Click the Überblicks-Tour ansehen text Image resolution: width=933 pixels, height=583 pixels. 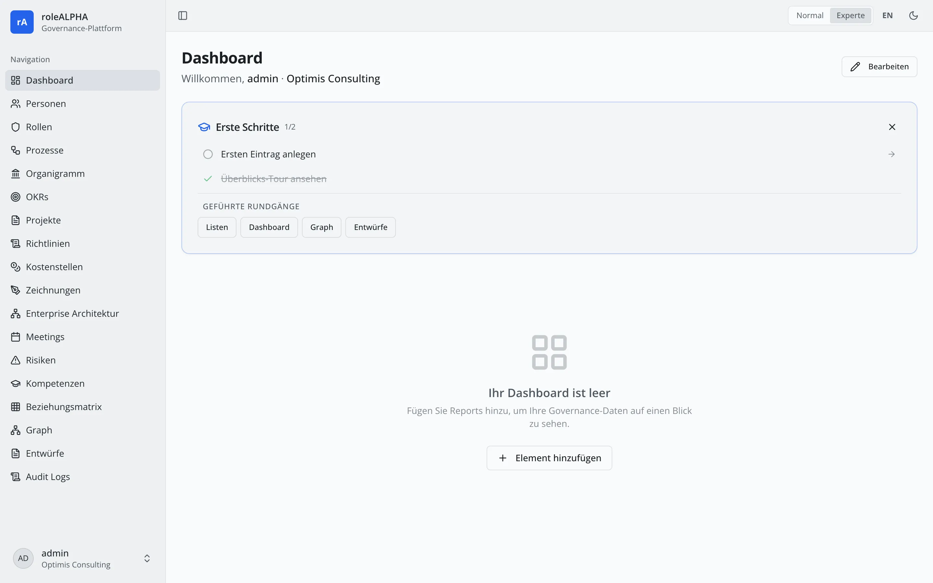(x=274, y=178)
